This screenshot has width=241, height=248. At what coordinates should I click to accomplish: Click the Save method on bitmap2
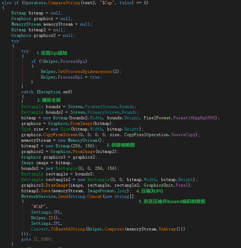46,191
